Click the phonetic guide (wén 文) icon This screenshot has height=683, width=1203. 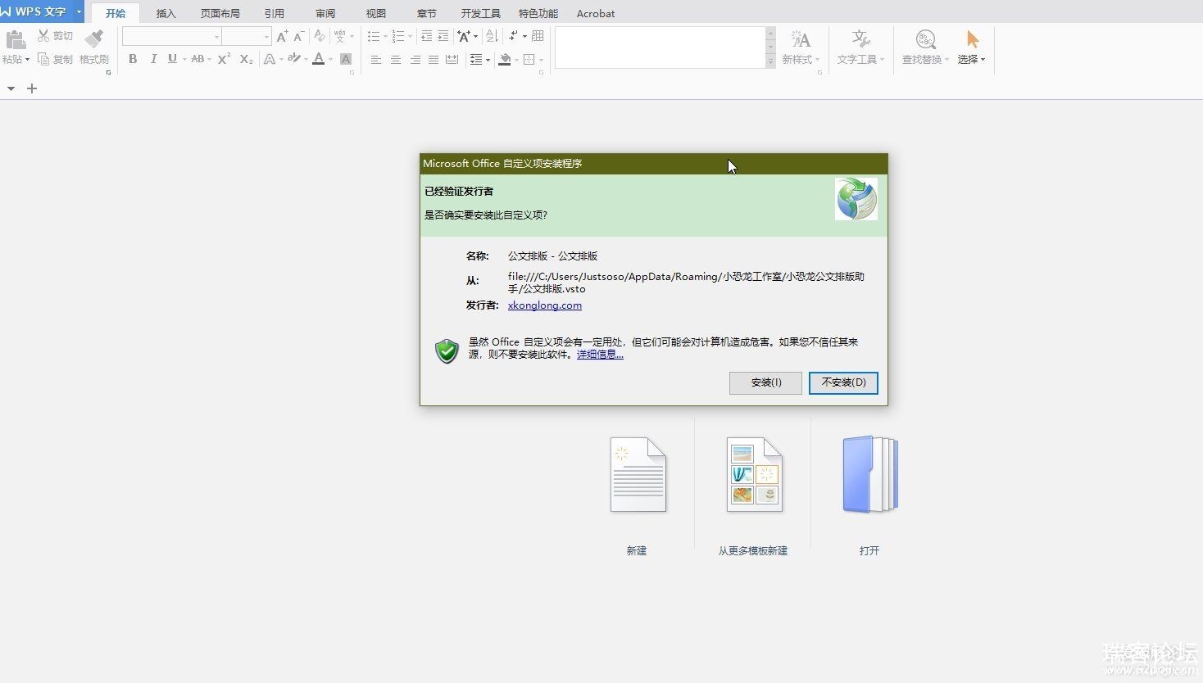click(x=340, y=36)
